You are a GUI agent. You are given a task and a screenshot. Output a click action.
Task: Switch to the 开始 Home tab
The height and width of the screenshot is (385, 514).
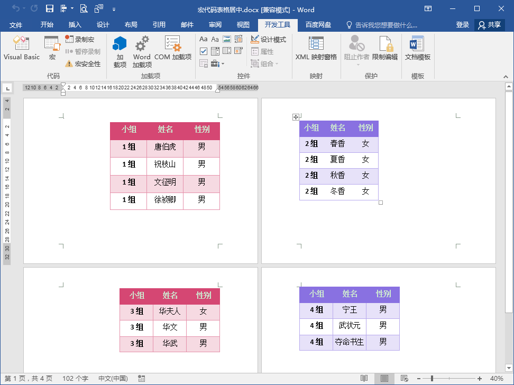[x=47, y=25]
